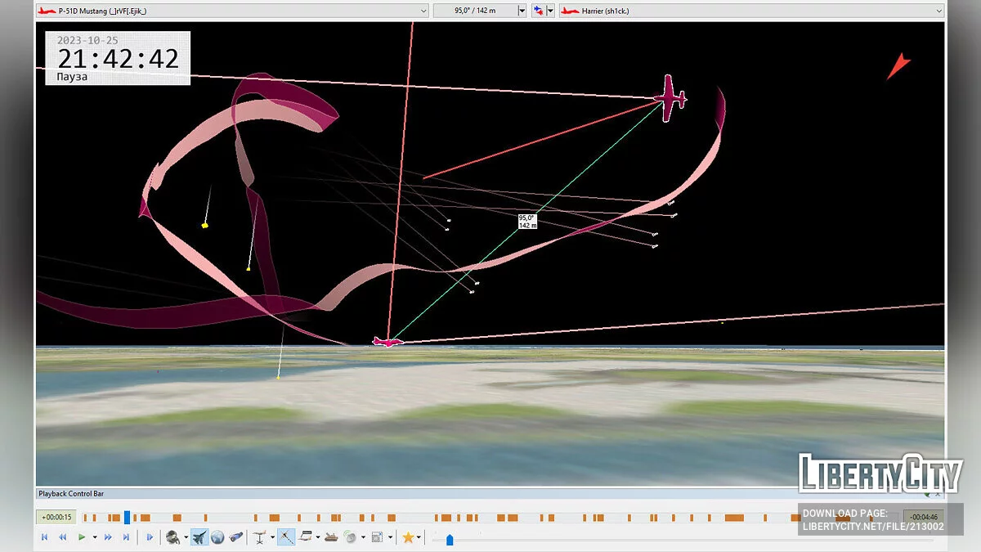Open the dropdown next to the layout panel icon
The height and width of the screenshot is (552, 981).
(x=389, y=537)
